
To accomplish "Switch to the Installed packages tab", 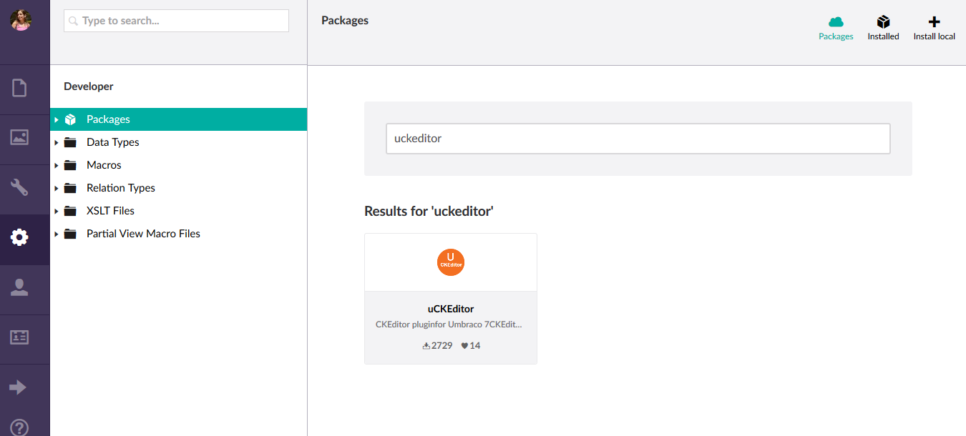I will 883,29.
